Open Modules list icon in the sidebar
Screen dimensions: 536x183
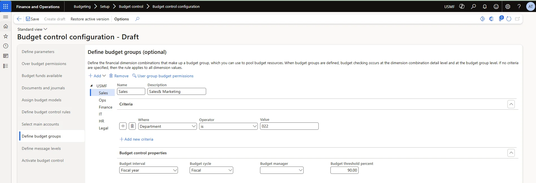pos(6,66)
